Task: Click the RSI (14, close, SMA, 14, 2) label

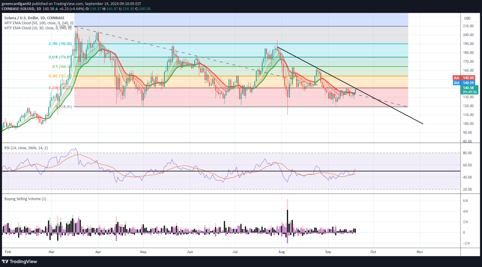Action: click(x=26, y=148)
